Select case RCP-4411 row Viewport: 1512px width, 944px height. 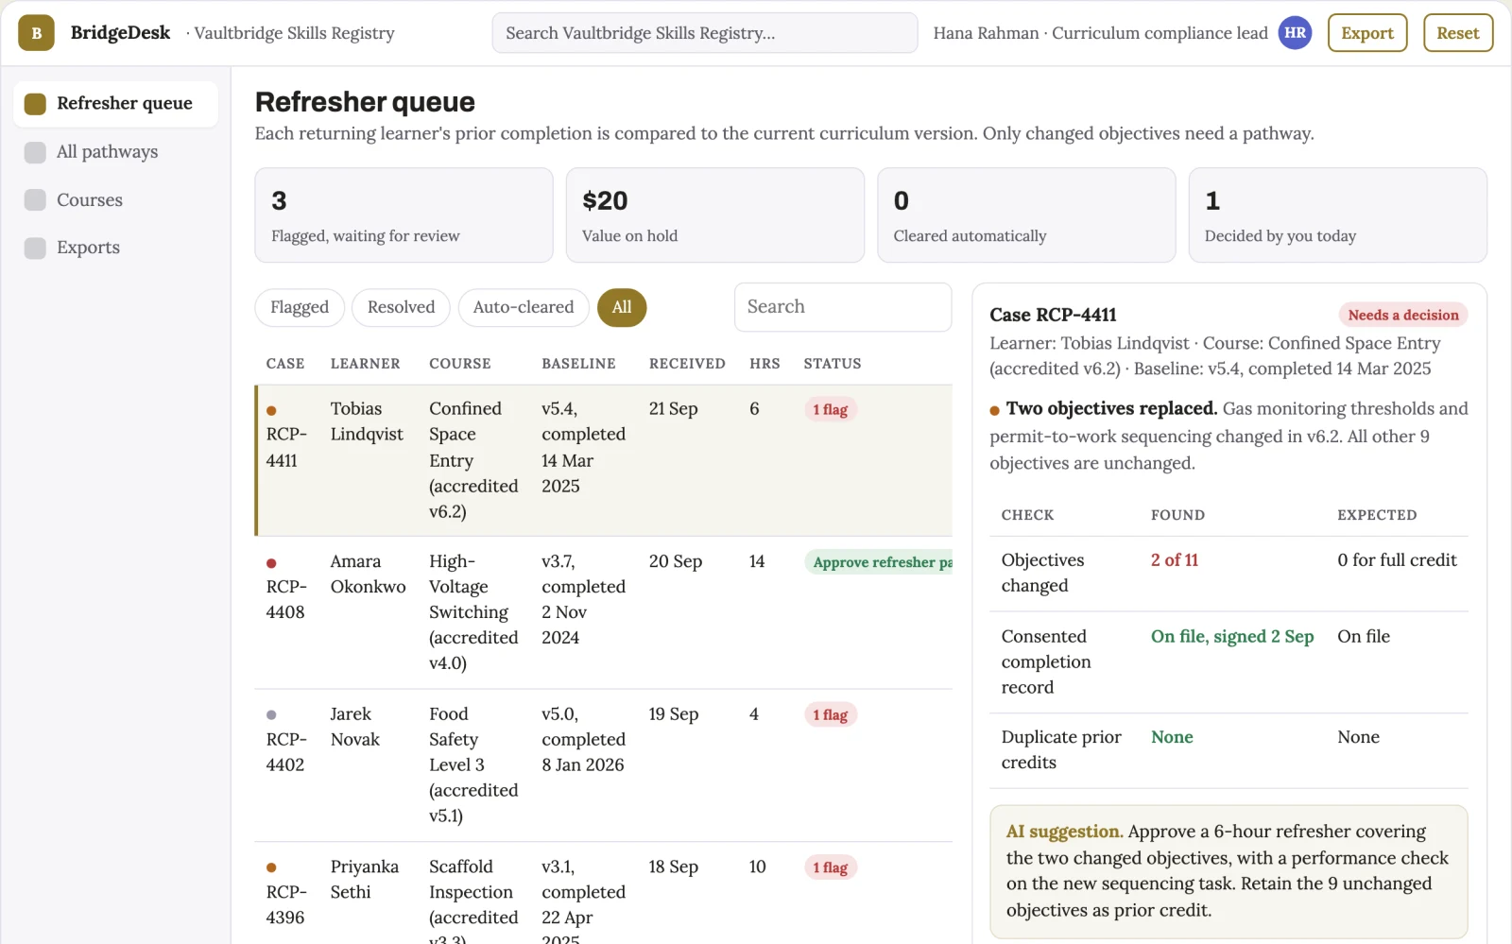coord(604,460)
